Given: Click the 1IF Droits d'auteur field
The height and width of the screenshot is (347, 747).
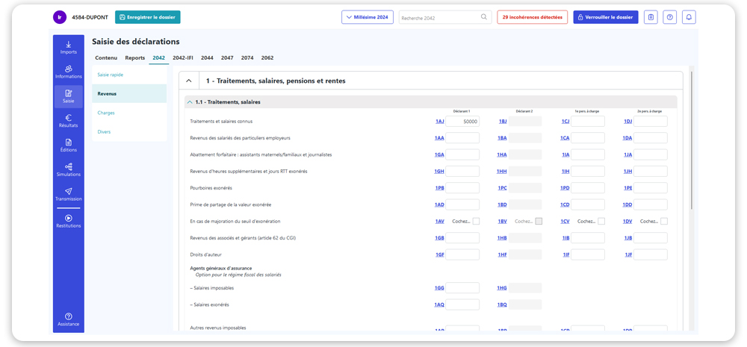Looking at the screenshot, I should 588,254.
